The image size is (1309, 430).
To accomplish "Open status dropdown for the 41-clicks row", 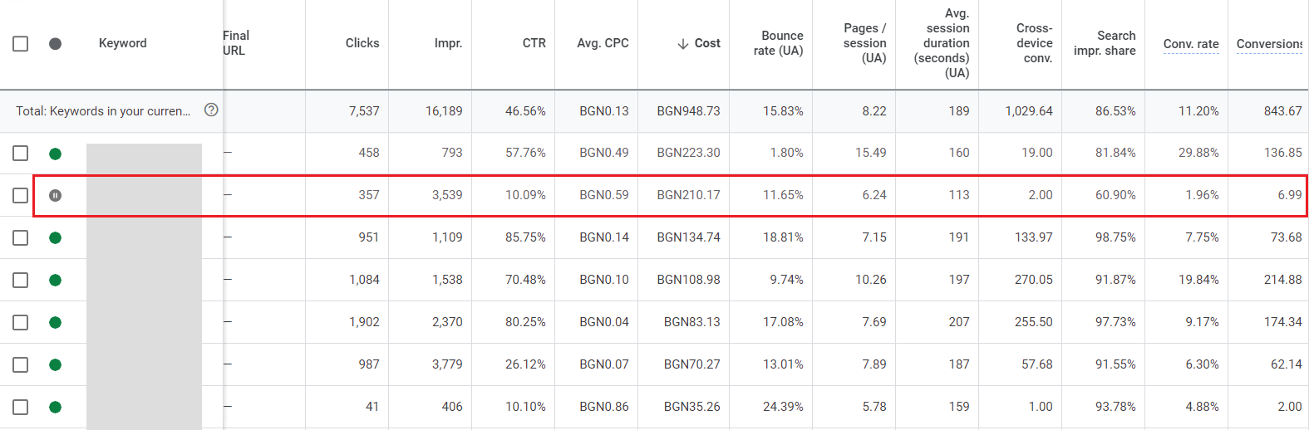I will (55, 408).
